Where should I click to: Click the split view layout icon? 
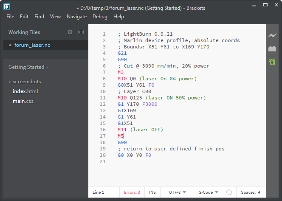[x=81, y=32]
